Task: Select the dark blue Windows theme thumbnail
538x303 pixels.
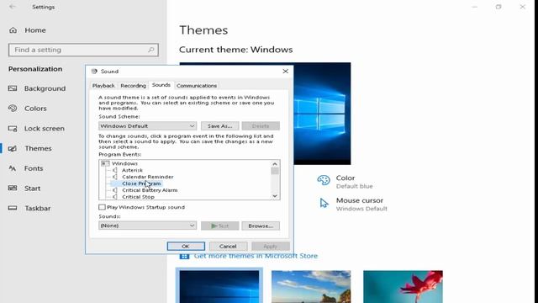Action: pos(219,286)
